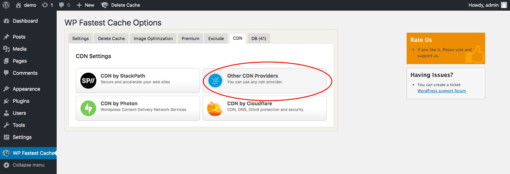Screen dimensions: 510x174
Task: Open Dashboard in the sidebar menu
Action: coord(25,21)
